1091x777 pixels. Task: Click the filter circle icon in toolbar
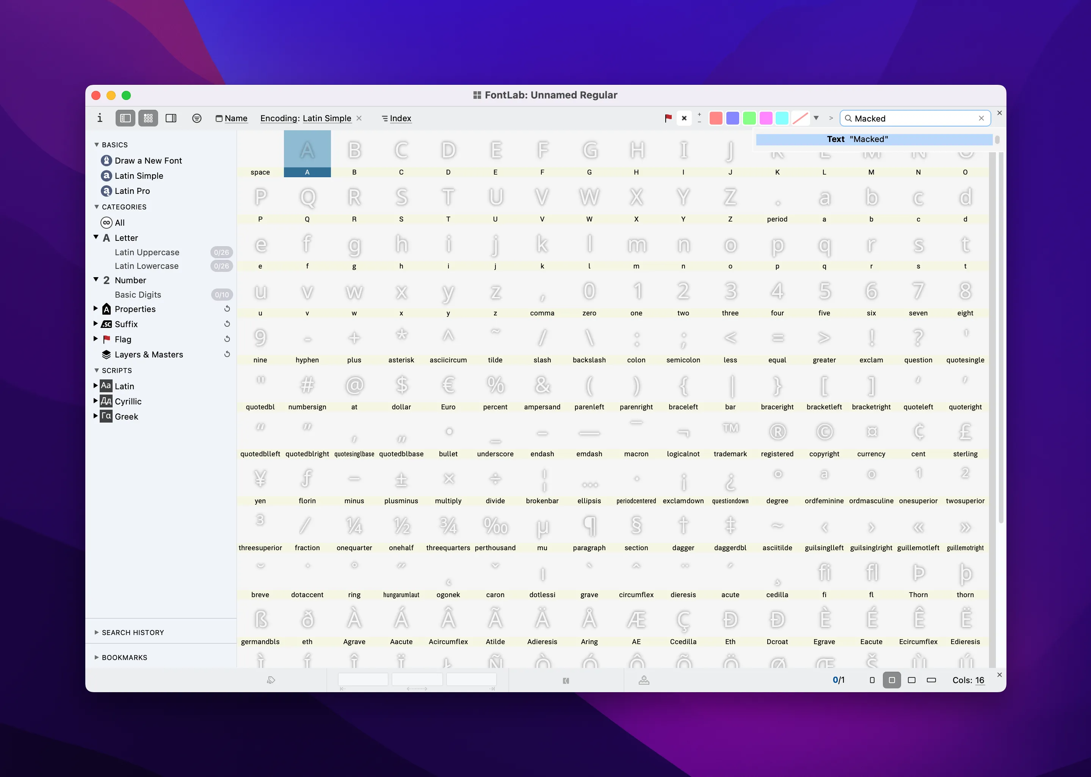[x=197, y=118]
